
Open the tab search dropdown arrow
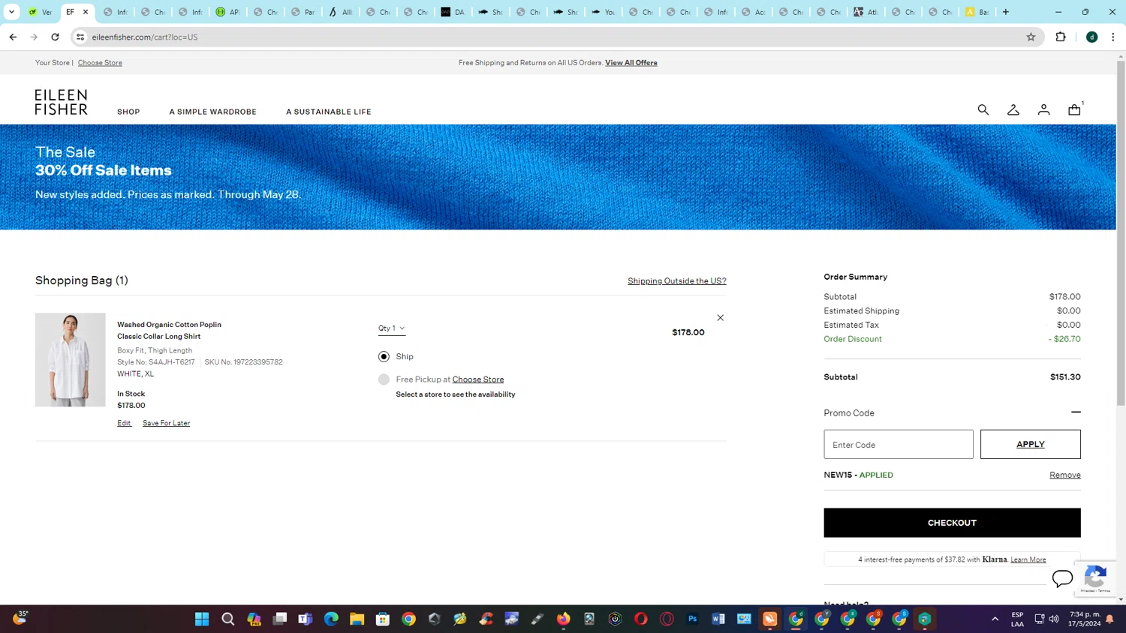[x=11, y=12]
